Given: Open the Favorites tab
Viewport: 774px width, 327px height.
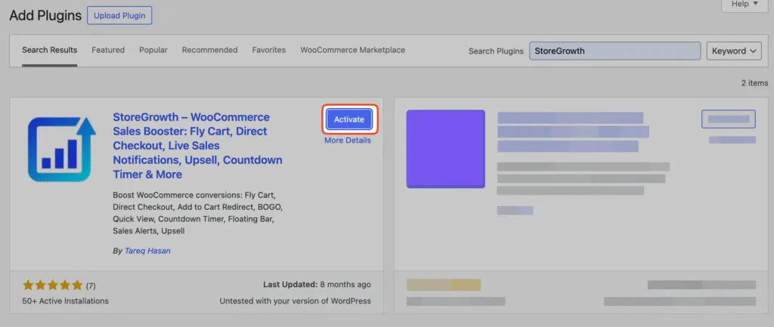Looking at the screenshot, I should (269, 50).
